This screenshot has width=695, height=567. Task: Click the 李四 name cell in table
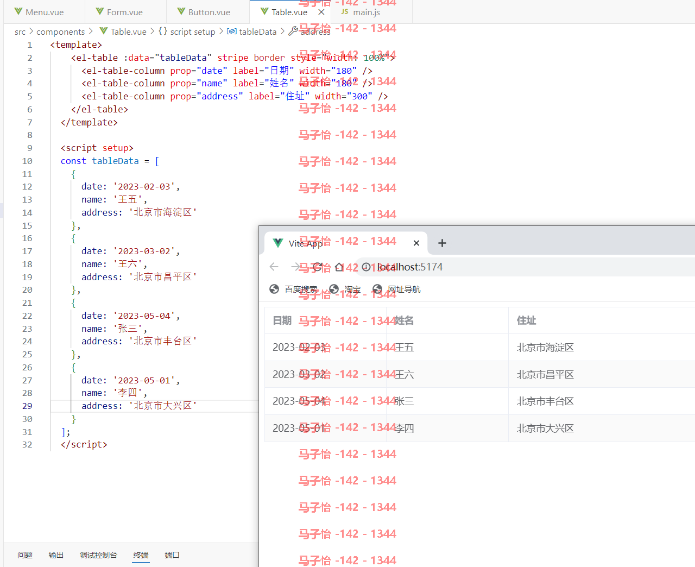click(447, 429)
